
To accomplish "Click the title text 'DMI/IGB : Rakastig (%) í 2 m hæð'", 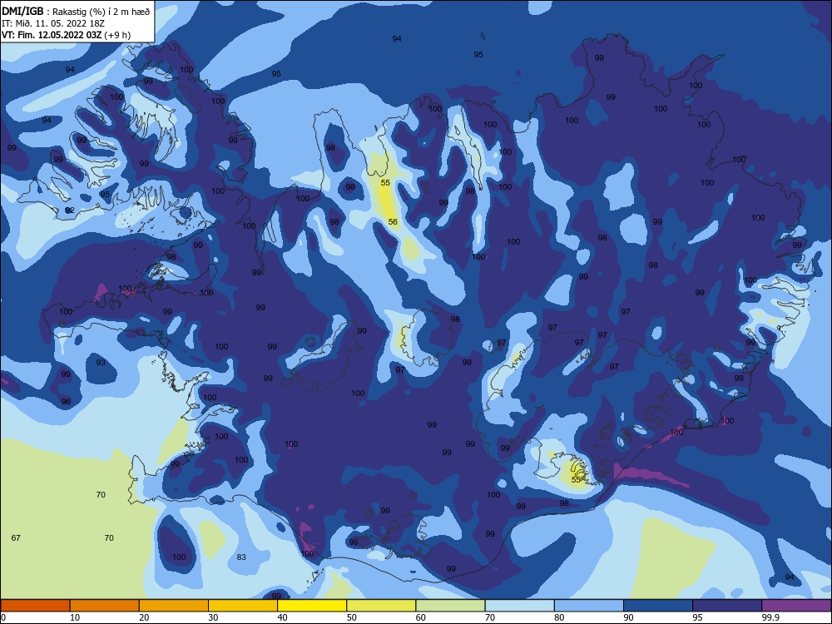I will (x=76, y=11).
